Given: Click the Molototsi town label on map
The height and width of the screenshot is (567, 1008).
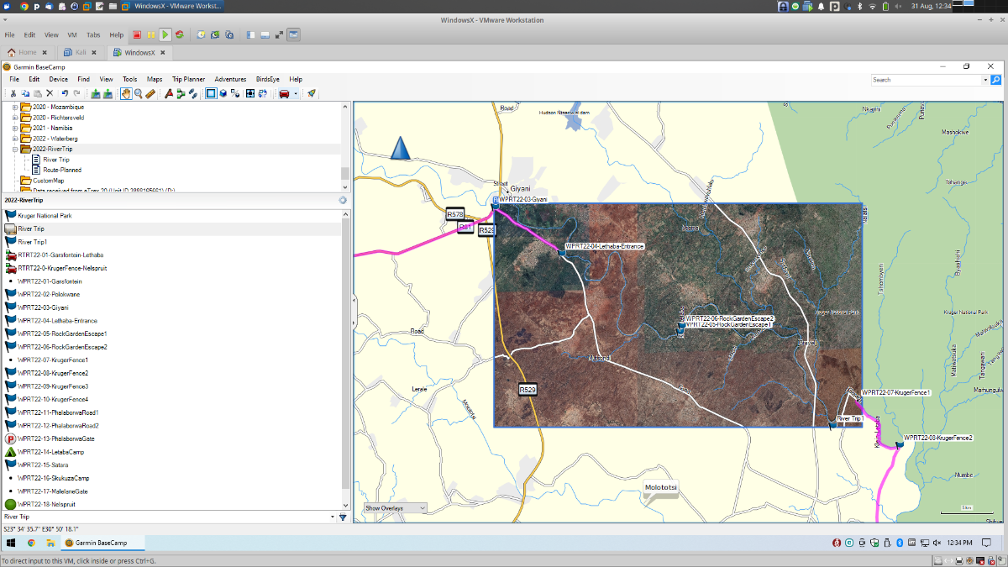Looking at the screenshot, I should (661, 487).
